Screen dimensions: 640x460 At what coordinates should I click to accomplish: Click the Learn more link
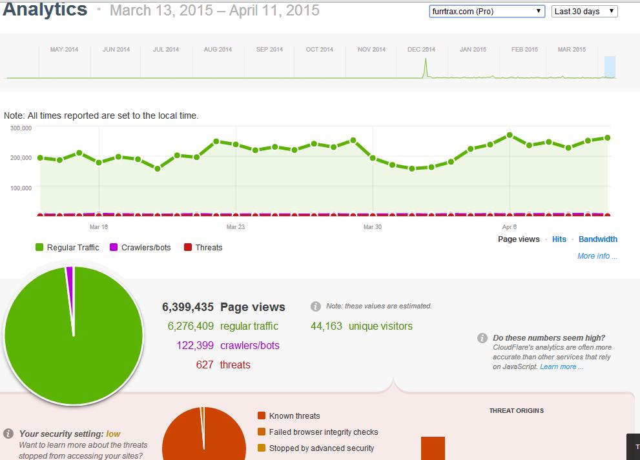point(561,367)
